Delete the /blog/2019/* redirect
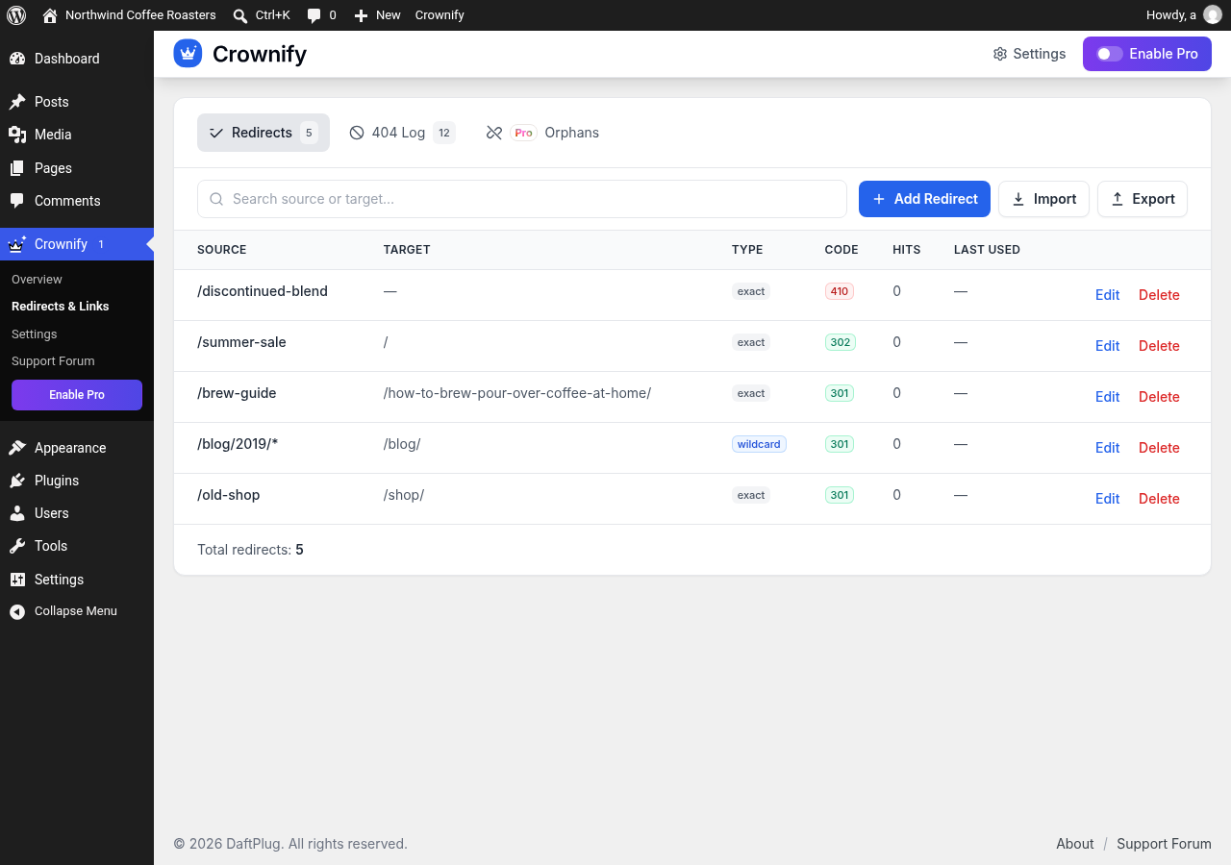The width and height of the screenshot is (1231, 865). coord(1159,448)
